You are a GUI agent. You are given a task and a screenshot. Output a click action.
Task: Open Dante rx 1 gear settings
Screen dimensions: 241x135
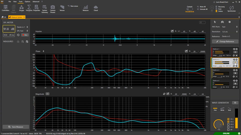pyautogui.click(x=237, y=49)
